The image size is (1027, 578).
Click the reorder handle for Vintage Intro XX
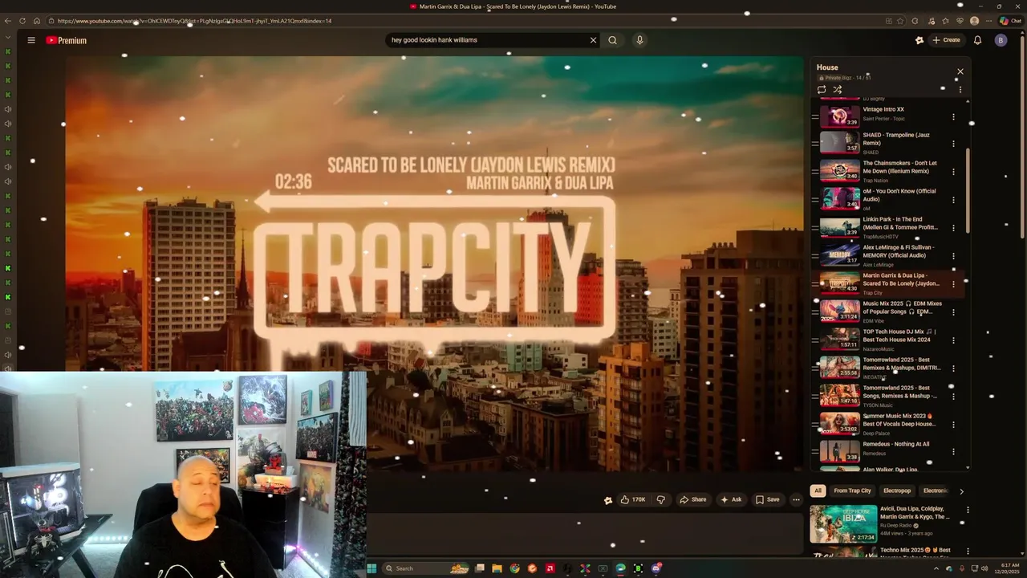point(814,117)
